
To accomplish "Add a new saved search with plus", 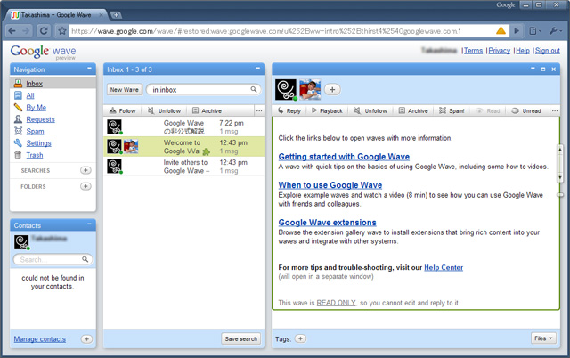I will point(85,170).
